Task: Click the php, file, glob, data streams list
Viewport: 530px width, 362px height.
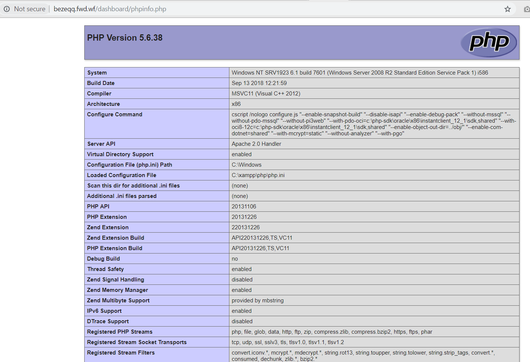Action: click(x=332, y=332)
